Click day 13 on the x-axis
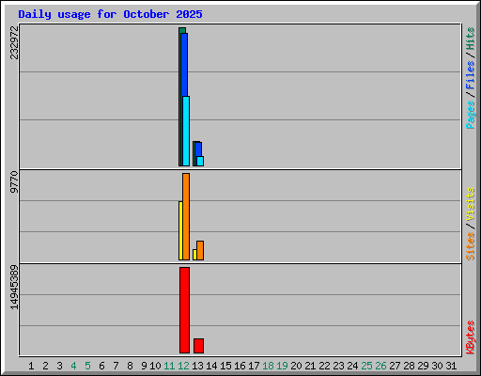The height and width of the screenshot is (376, 481). point(197,366)
